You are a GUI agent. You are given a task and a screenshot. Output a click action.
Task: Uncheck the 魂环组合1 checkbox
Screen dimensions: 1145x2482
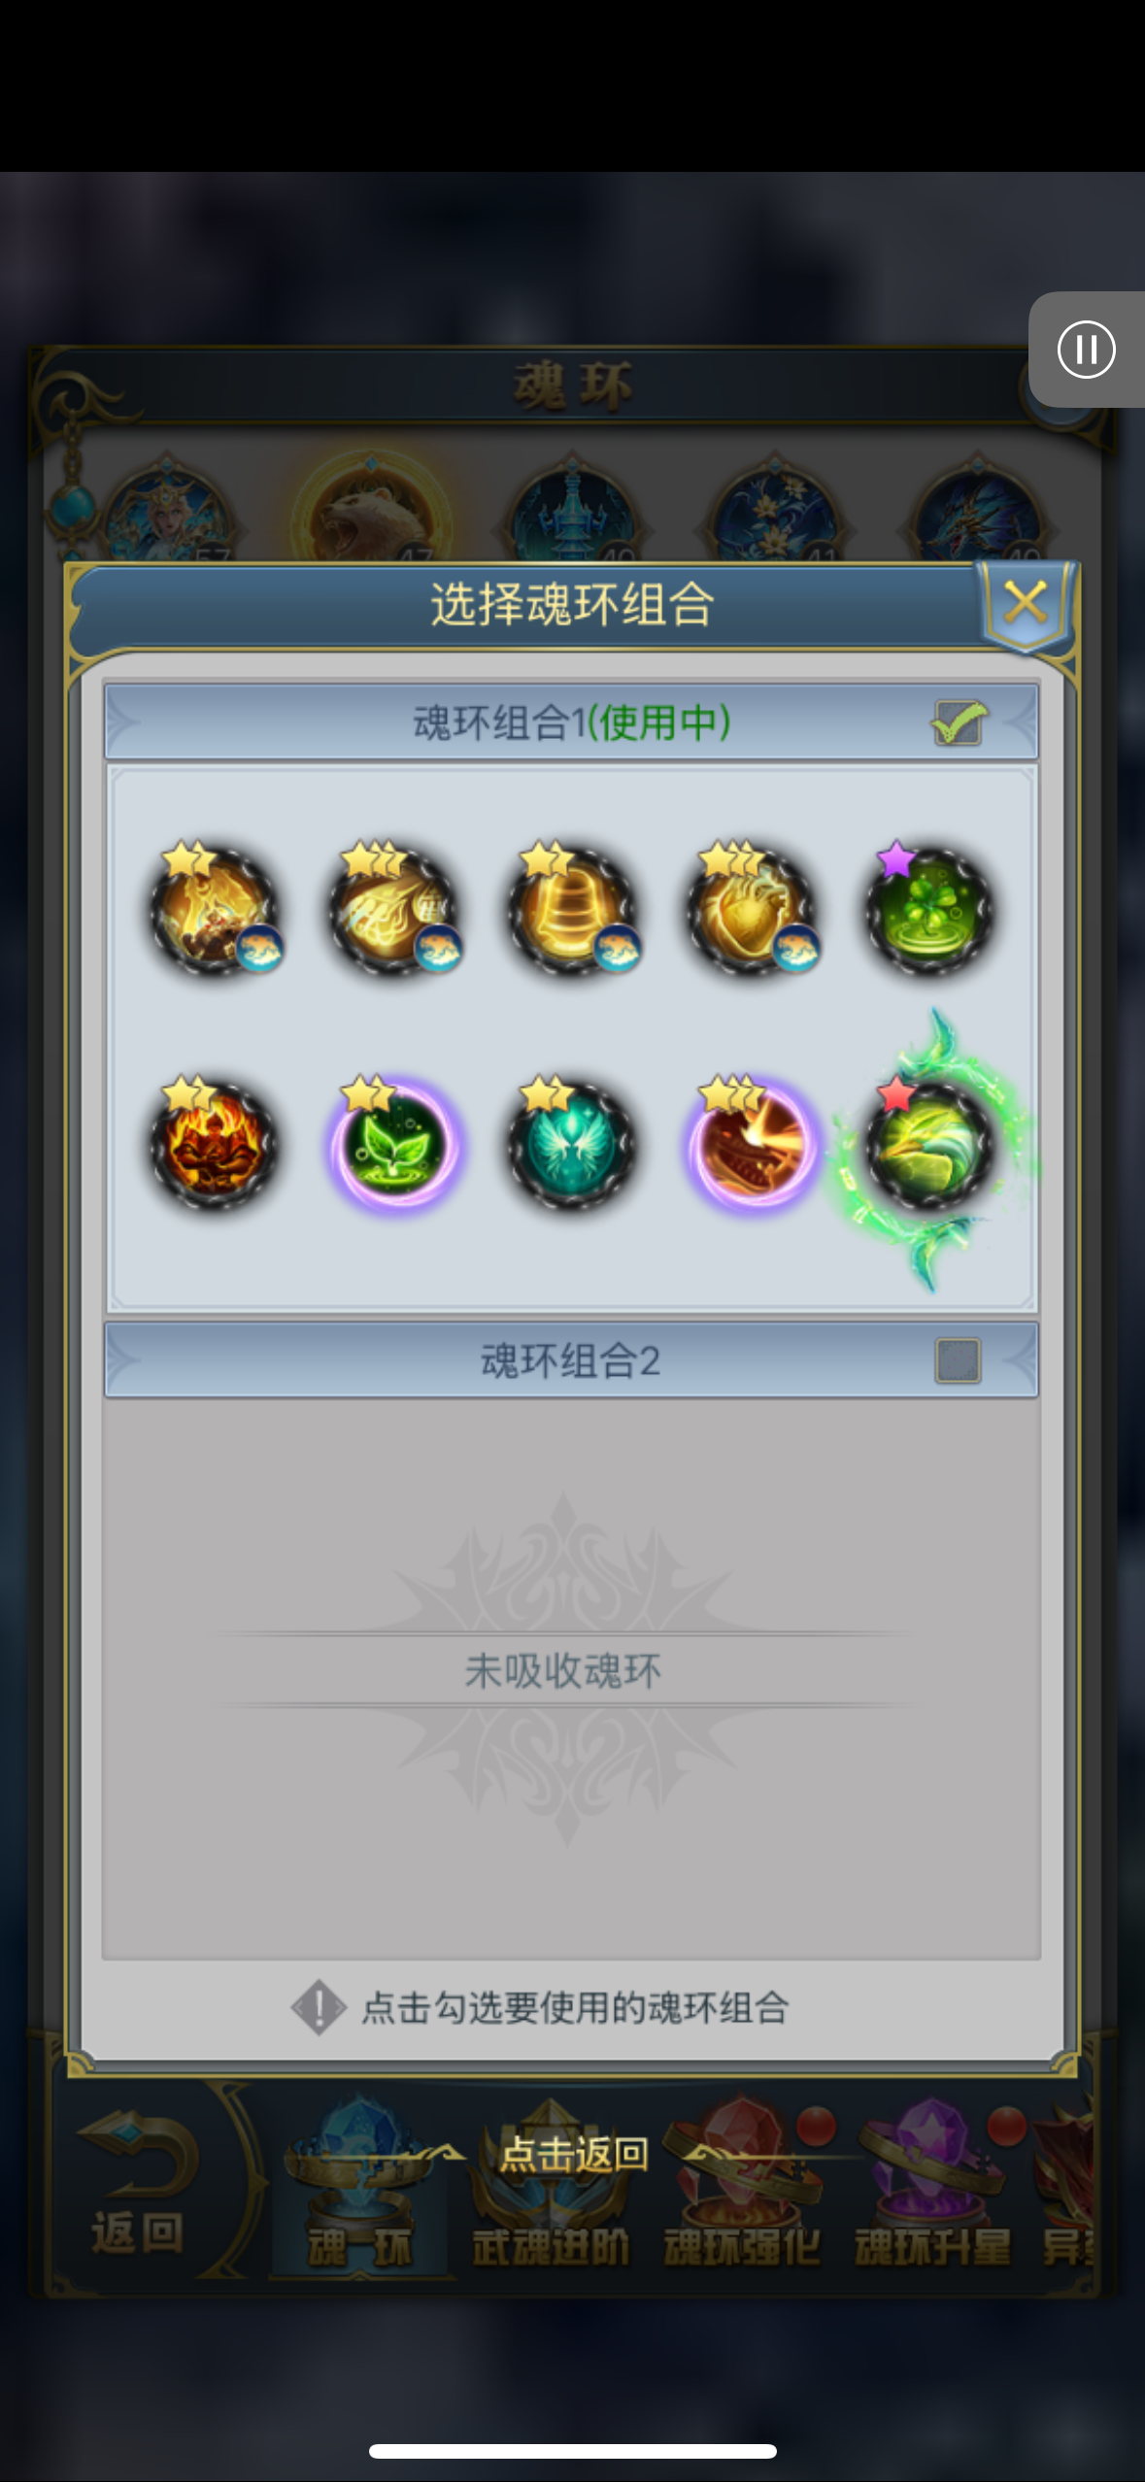(x=959, y=722)
